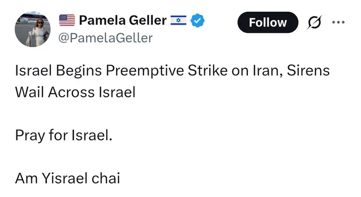Follow Pamela Geller's account

pyautogui.click(x=268, y=22)
